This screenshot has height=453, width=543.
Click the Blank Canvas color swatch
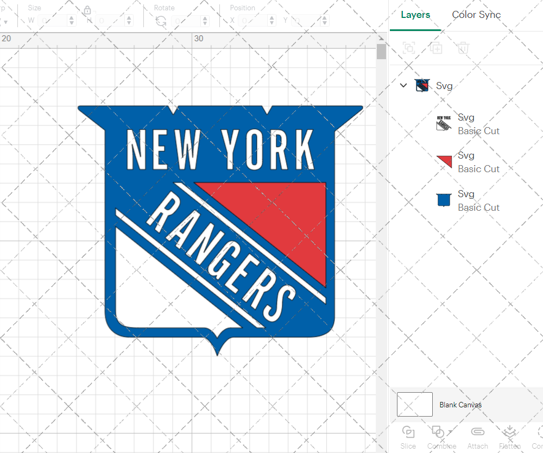click(x=414, y=404)
